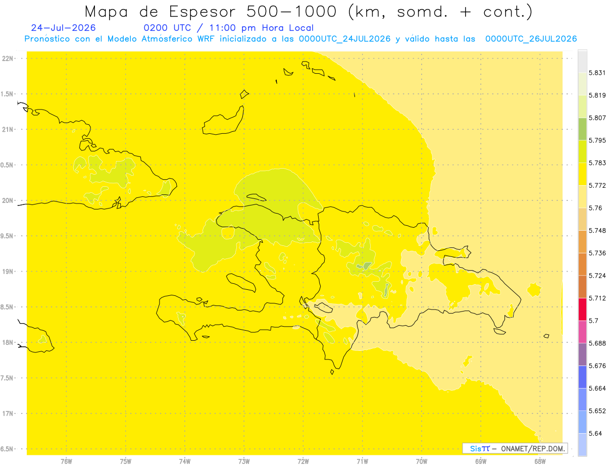Image resolution: width=606 pixels, height=468 pixels.
Task: Click the colorbar value 5.676
Action: pyautogui.click(x=597, y=366)
